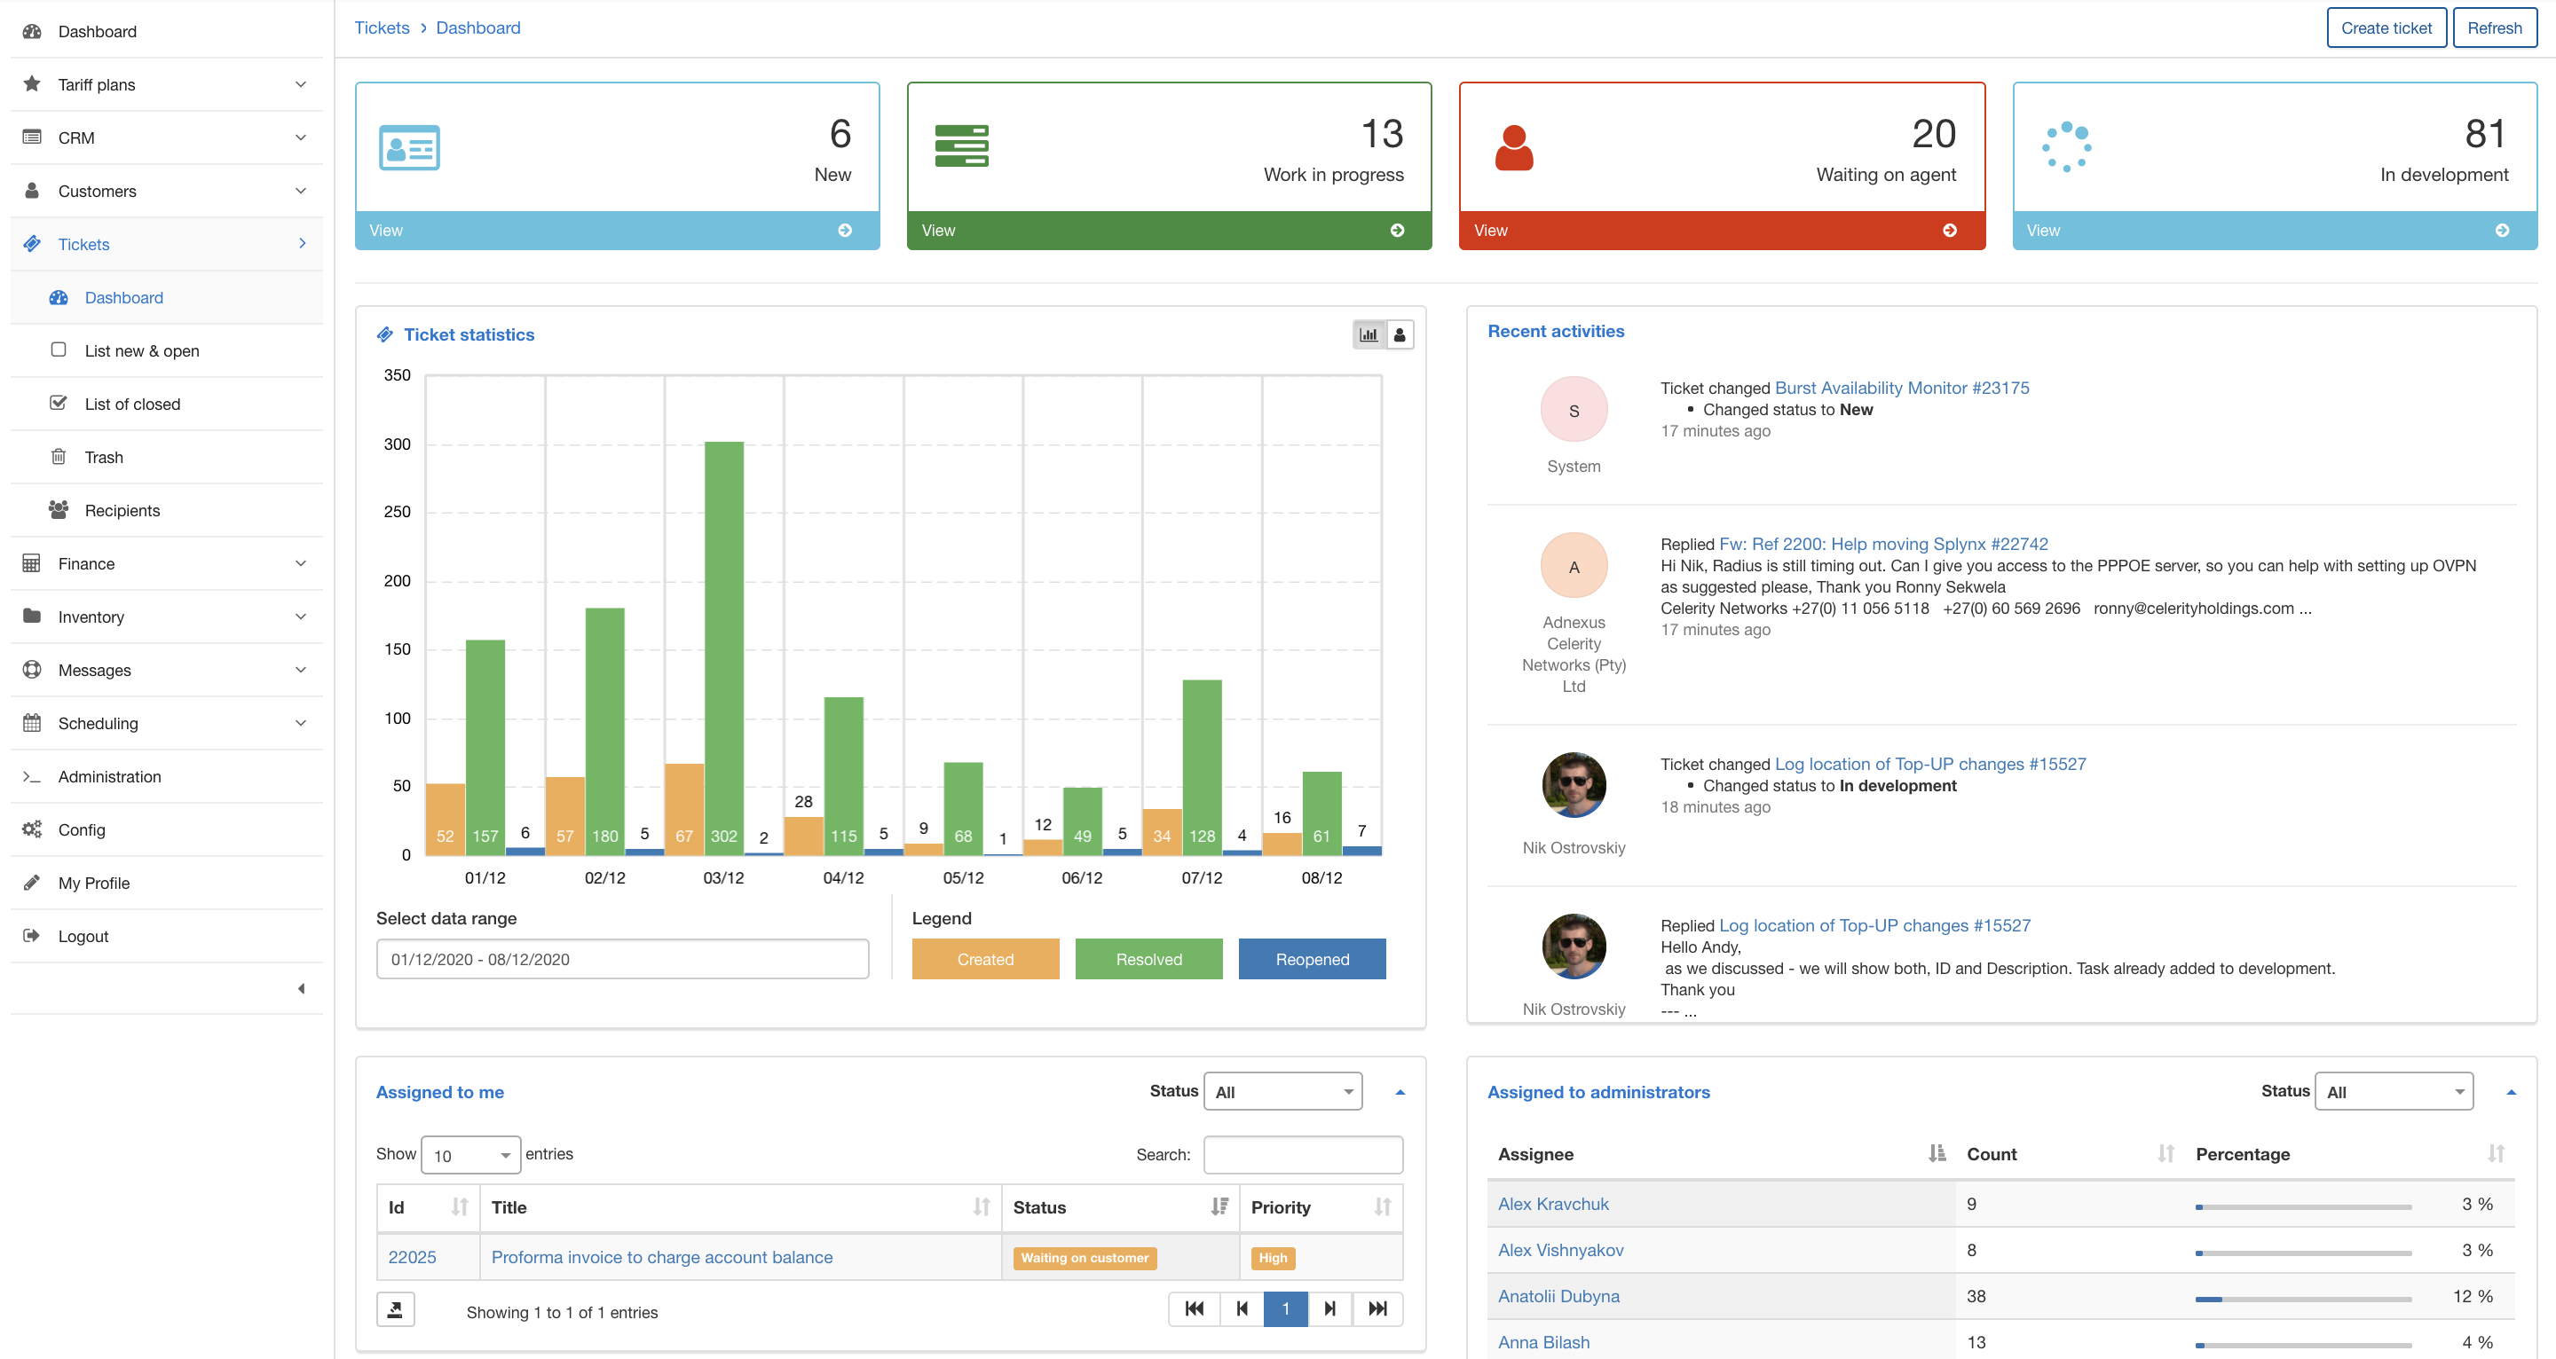
Task: Collapse the sidebar using the left arrow
Action: (301, 988)
